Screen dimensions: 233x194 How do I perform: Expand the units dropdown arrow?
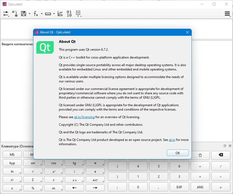(54, 14)
